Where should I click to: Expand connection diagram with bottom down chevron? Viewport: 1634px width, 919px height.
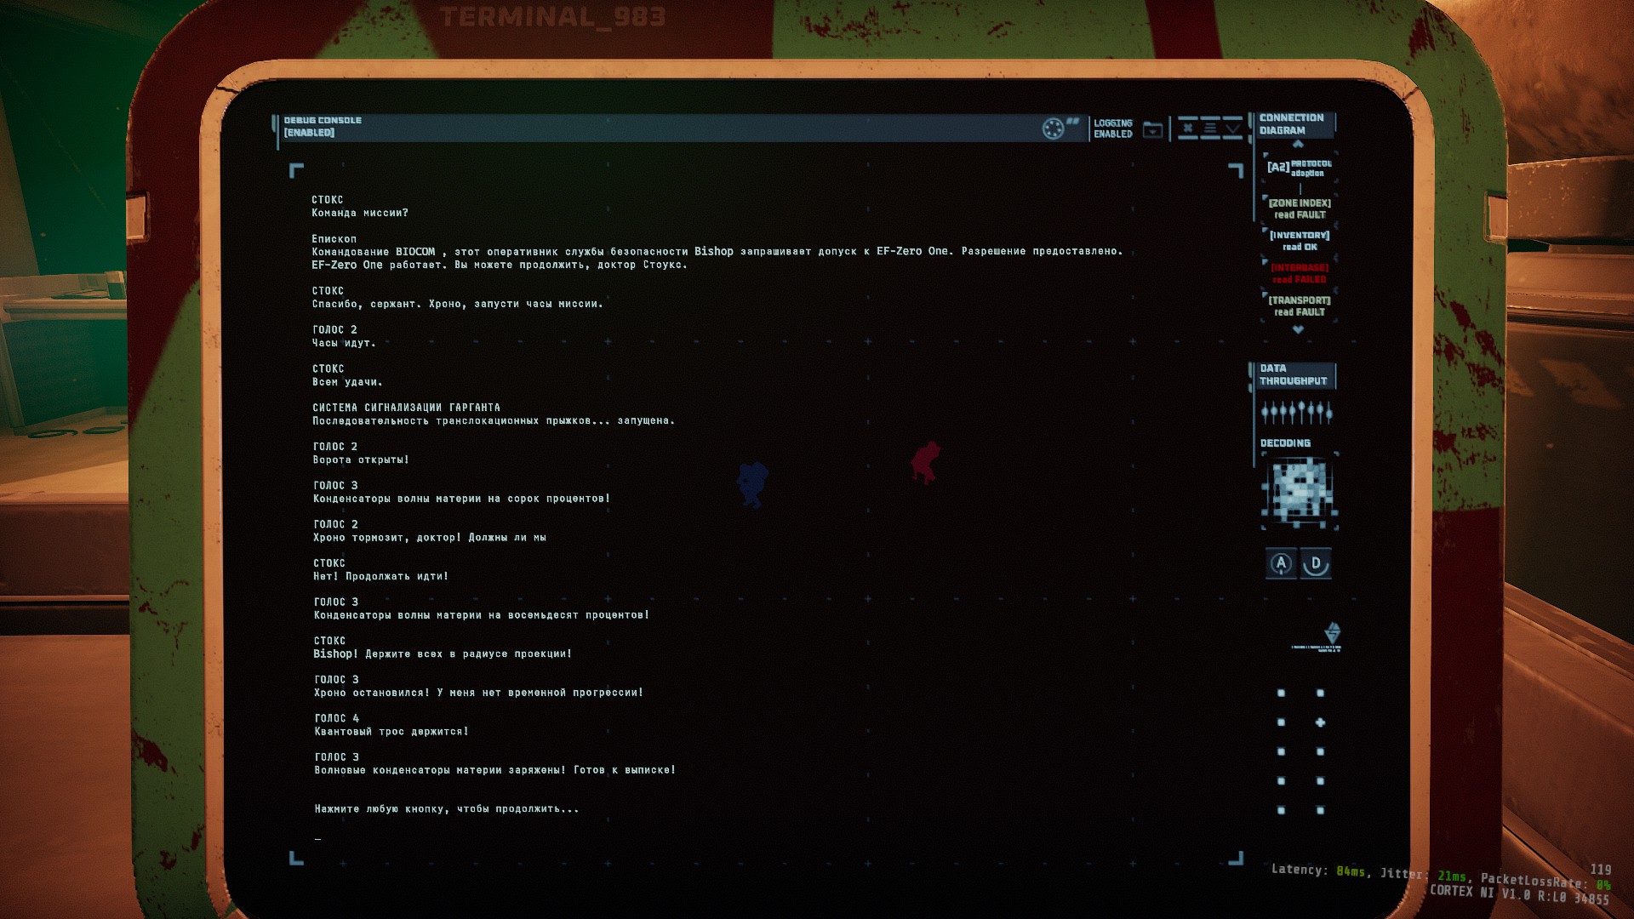click(1297, 330)
